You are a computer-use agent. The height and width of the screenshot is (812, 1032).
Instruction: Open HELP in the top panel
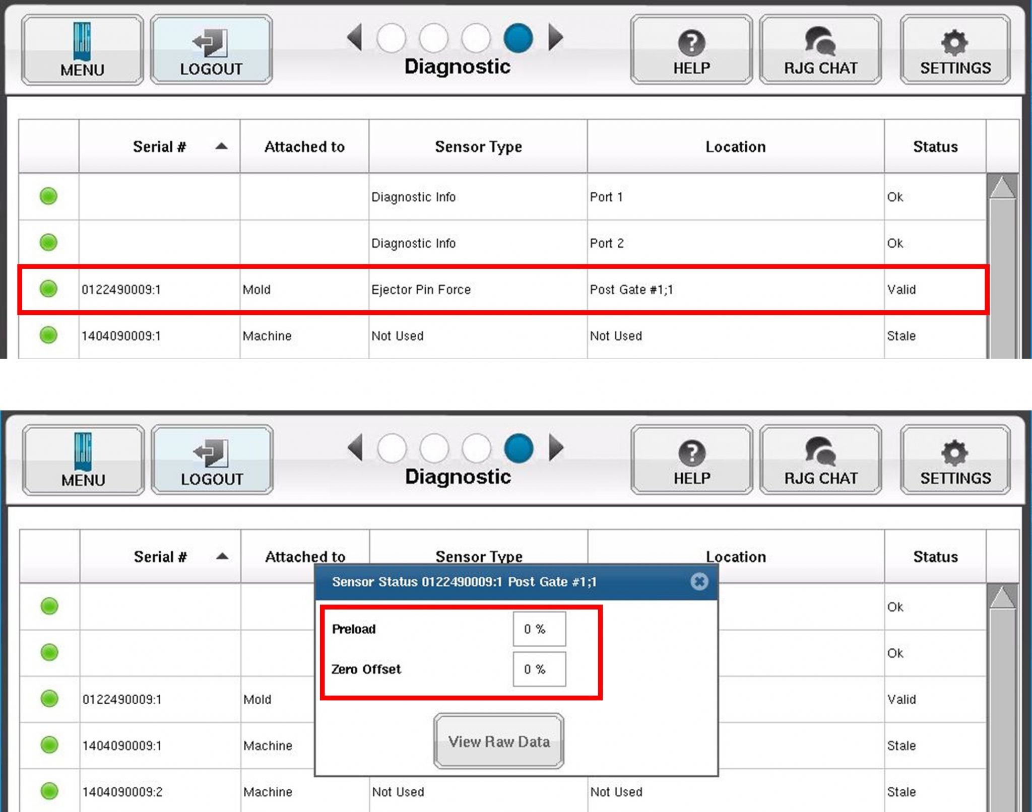pyautogui.click(x=691, y=50)
